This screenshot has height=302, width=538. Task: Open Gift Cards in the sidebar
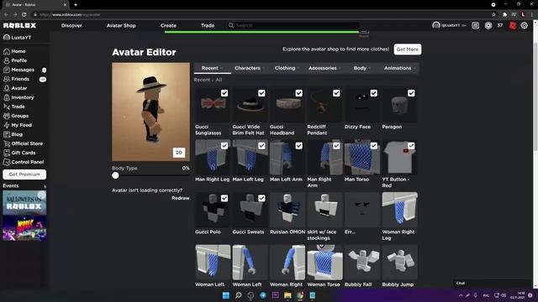pyautogui.click(x=19, y=153)
